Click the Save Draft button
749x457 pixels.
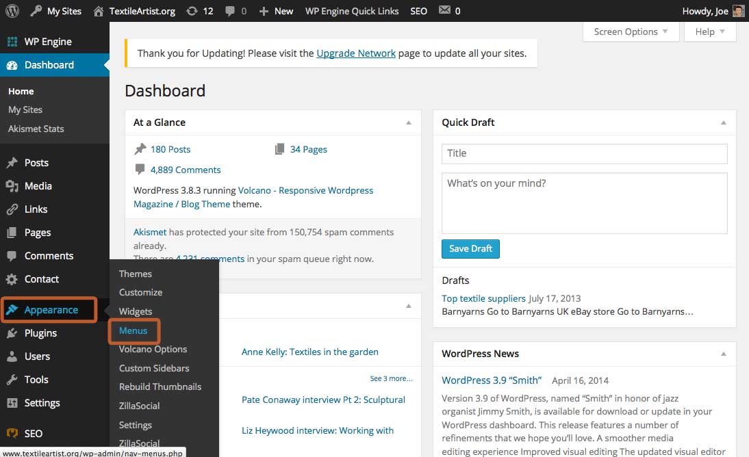point(470,249)
